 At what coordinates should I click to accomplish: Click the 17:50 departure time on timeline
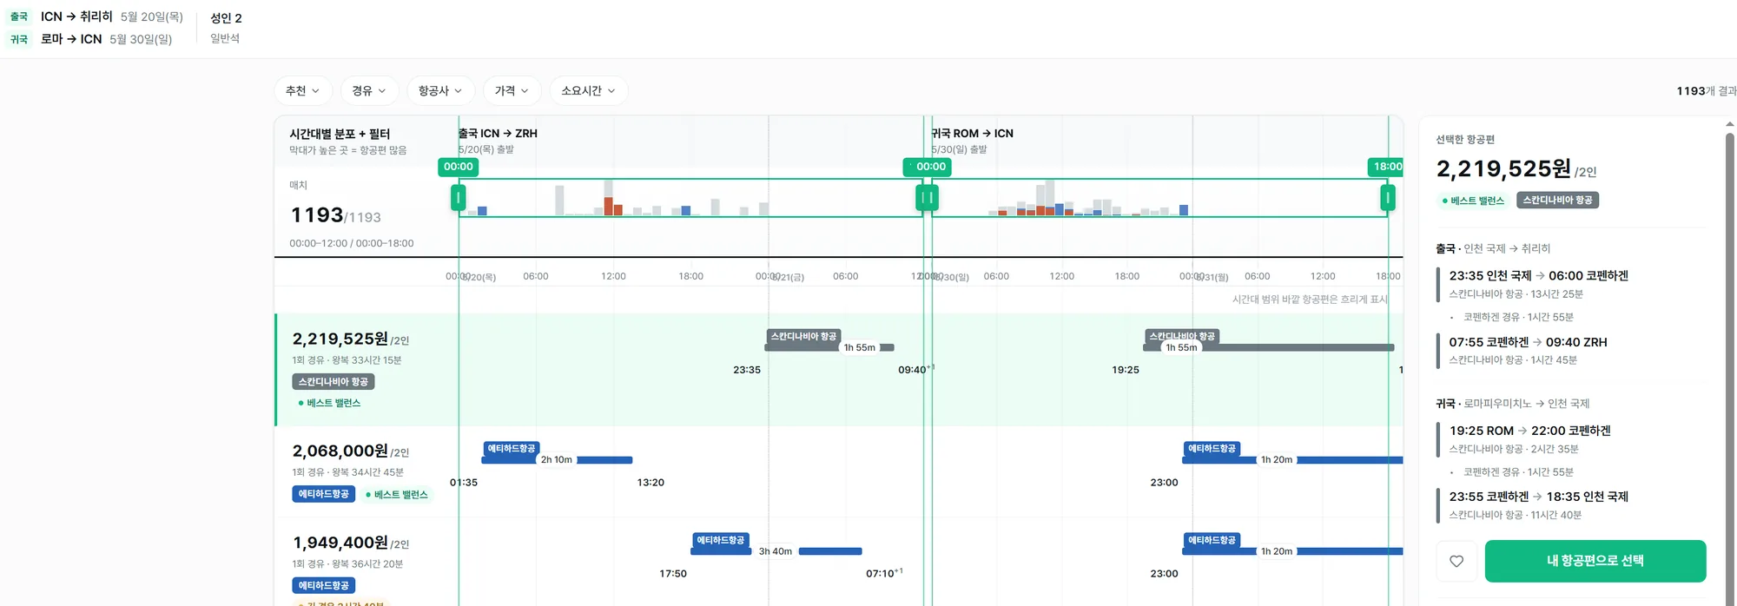673,574
